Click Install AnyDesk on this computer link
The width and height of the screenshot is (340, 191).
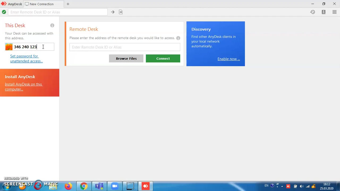pos(23,87)
